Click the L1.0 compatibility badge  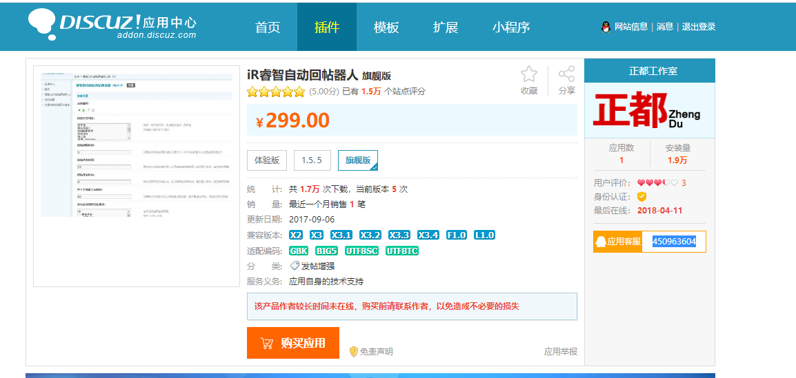coord(484,235)
